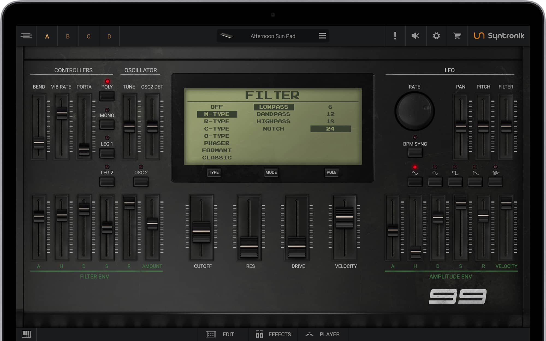Toggle the BPM SYNC button
The width and height of the screenshot is (546, 341).
[415, 153]
